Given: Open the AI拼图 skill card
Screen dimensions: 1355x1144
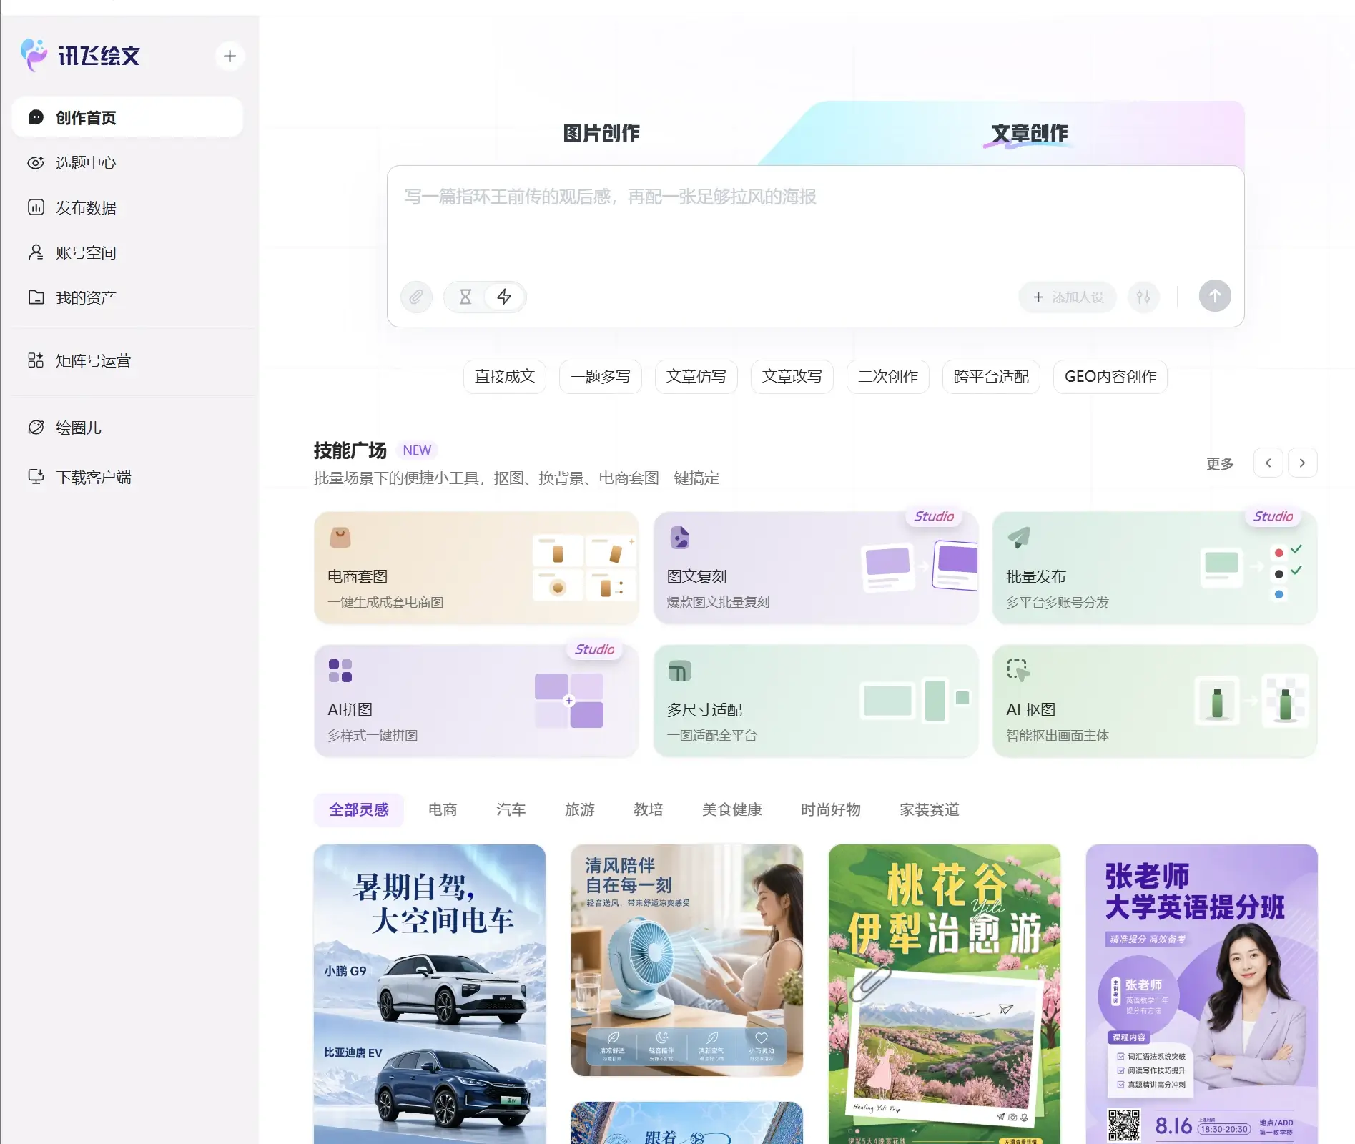Looking at the screenshot, I should pyautogui.click(x=476, y=701).
